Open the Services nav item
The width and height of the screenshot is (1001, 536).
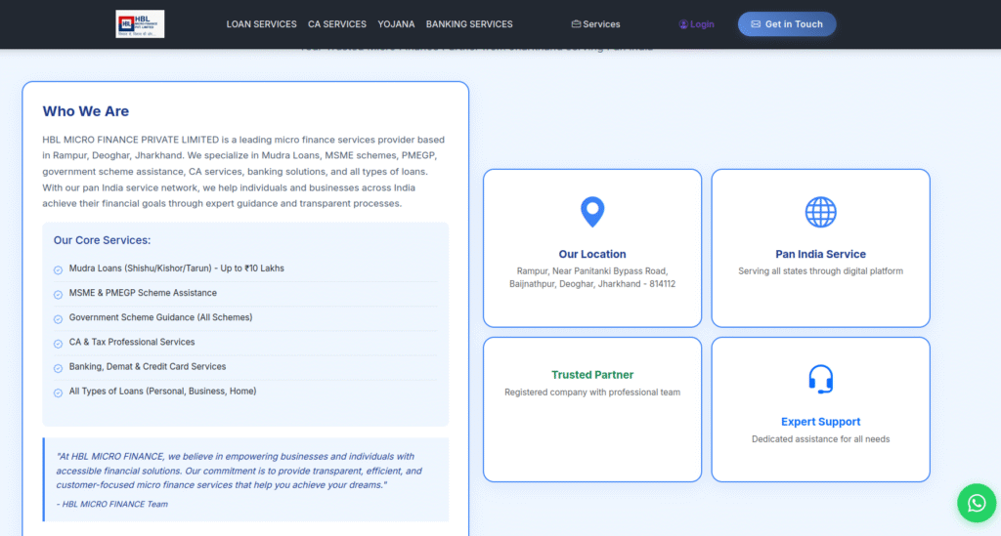pos(595,24)
